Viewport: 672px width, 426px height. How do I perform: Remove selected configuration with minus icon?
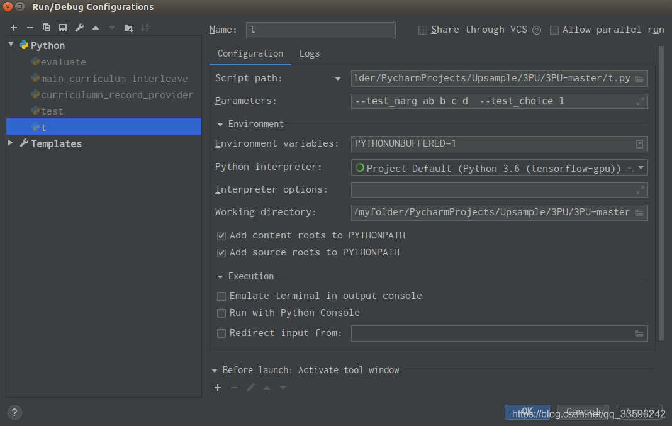point(30,28)
